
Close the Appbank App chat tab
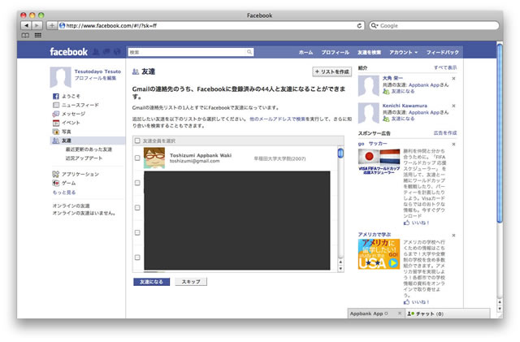tap(400, 314)
